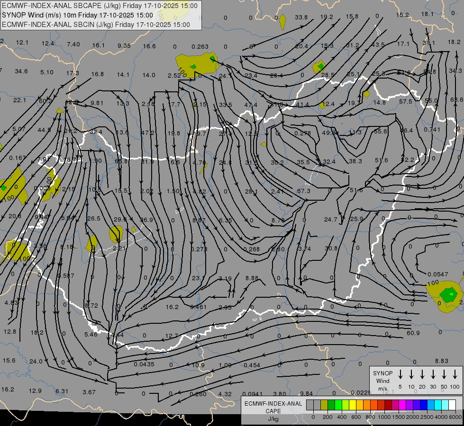Click the map value 0.268
This screenshot has width=464, height=426.
(251, 249)
